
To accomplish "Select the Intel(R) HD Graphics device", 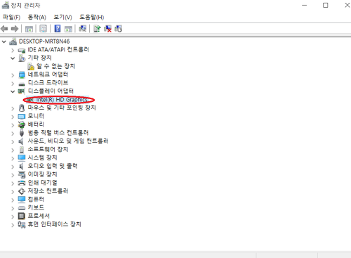I will (x=62, y=100).
